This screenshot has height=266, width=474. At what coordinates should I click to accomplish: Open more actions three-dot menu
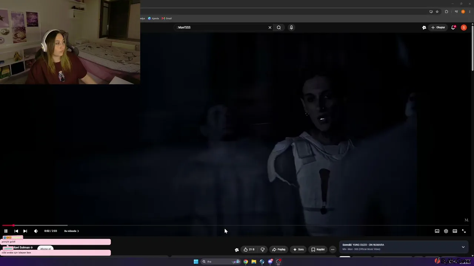point(333,249)
